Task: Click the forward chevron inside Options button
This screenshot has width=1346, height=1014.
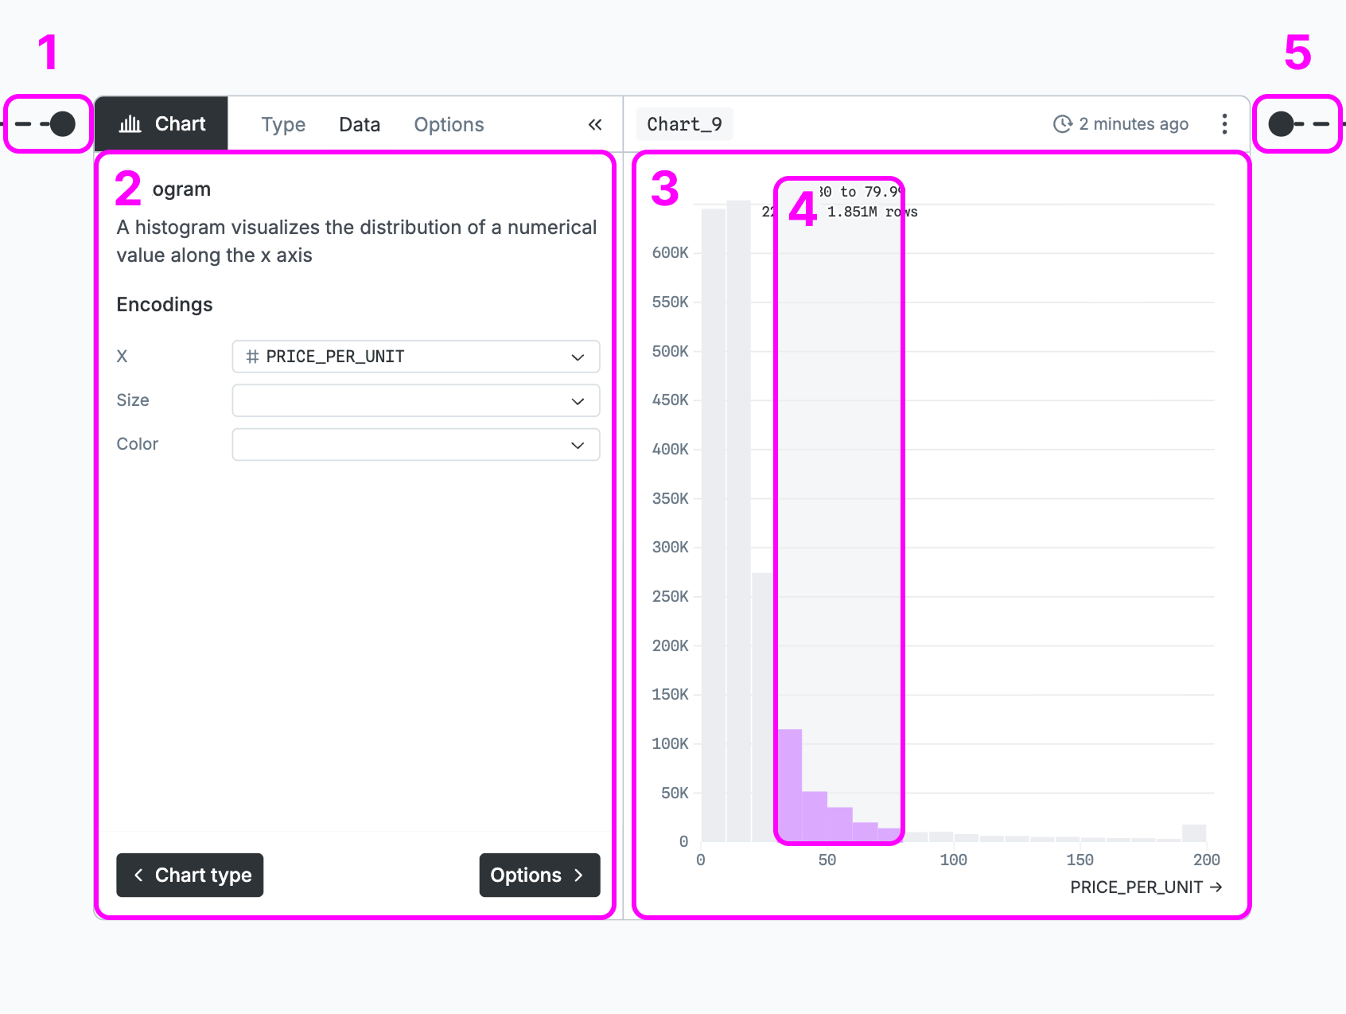Action: coord(578,875)
